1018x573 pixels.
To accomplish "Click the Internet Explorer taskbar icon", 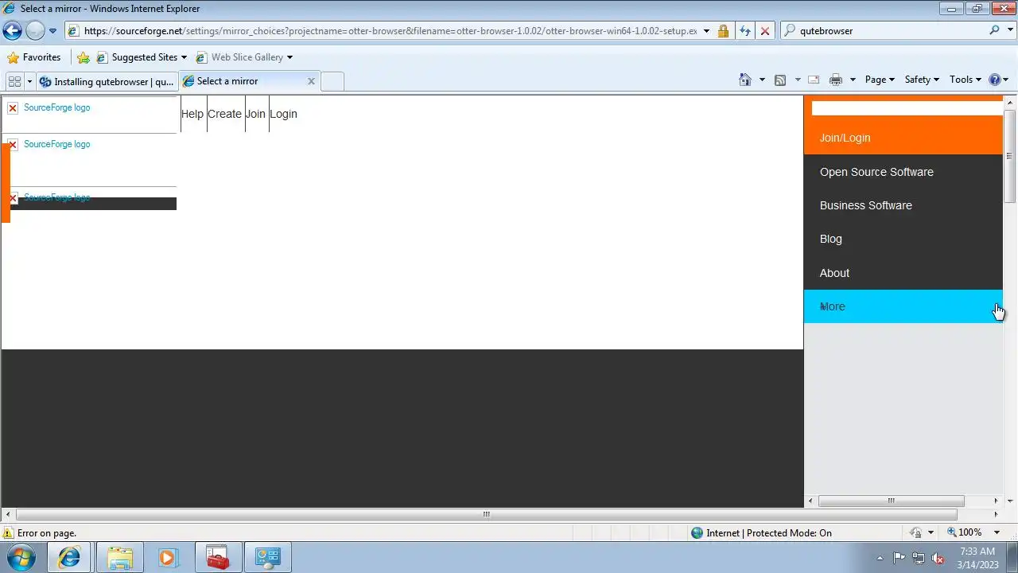I will tap(69, 558).
